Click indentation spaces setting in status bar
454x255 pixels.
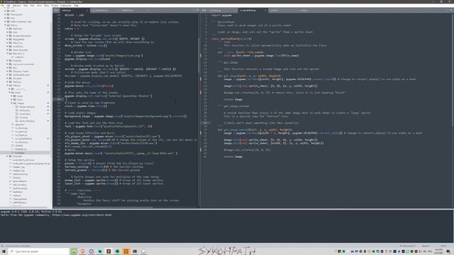[x=426, y=246]
